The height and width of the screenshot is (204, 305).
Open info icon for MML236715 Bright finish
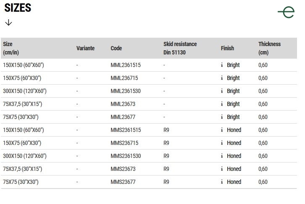tap(222, 78)
